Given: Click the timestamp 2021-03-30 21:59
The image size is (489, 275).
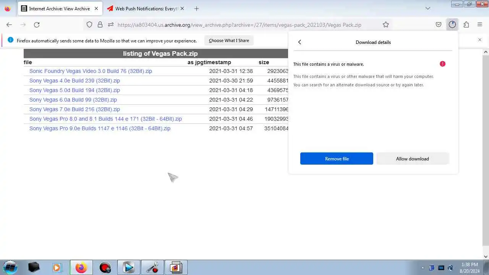Looking at the screenshot, I should (x=231, y=81).
